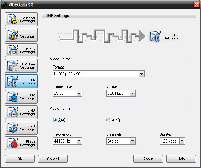201x168 pixels.
Task: Switch to the 3GP Settings tab
Action: (x=21, y=81)
